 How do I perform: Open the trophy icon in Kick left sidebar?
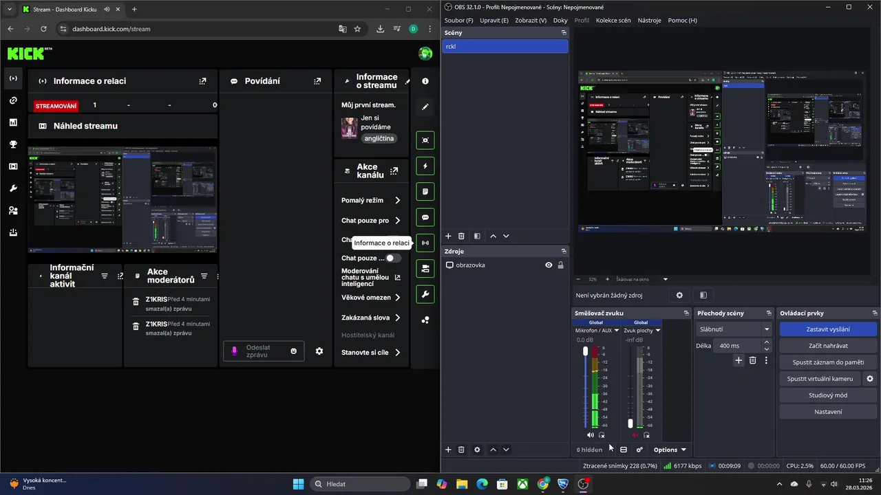[x=13, y=144]
